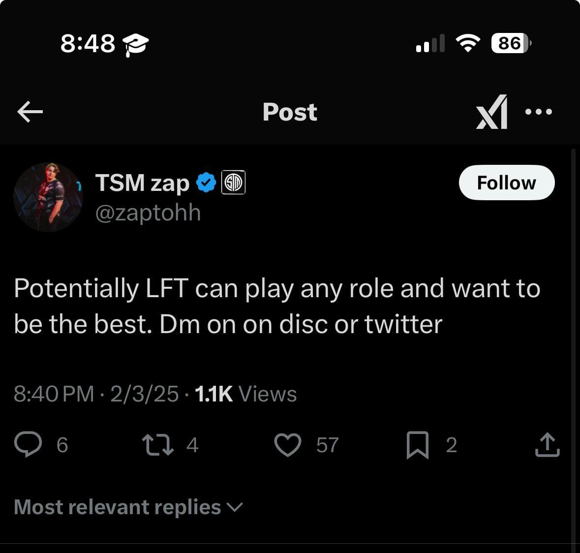Bookmark the post
580x553 pixels.
coord(418,445)
